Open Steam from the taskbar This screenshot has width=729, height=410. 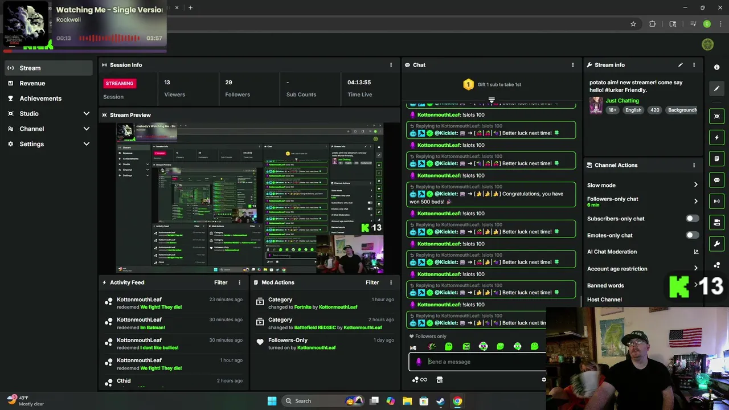point(440,401)
